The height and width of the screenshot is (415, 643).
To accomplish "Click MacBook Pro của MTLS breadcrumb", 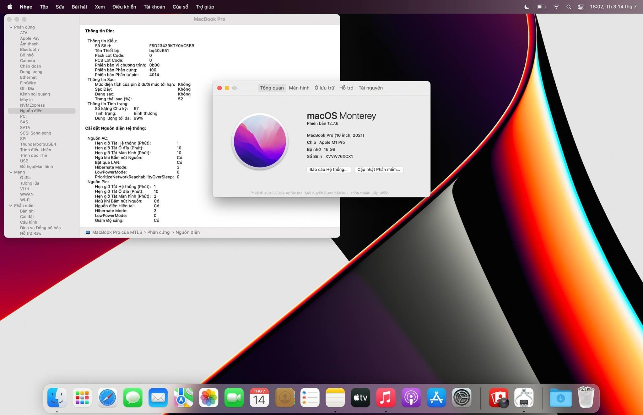I will pyautogui.click(x=117, y=232).
